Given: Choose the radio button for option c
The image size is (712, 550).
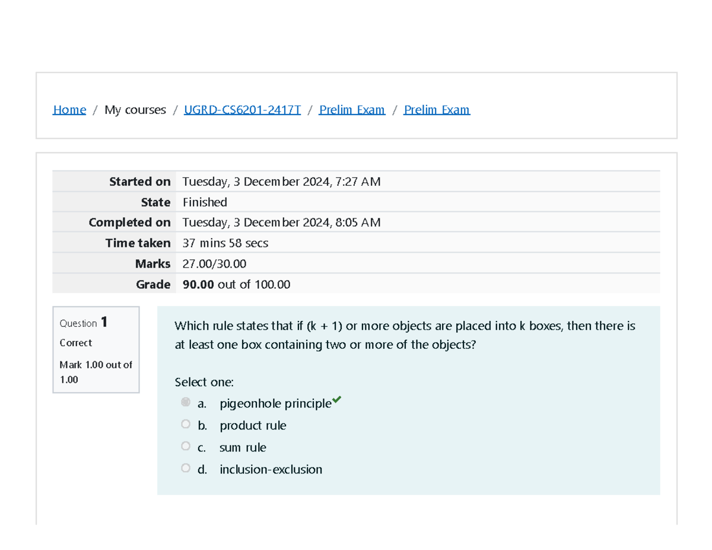Looking at the screenshot, I should tap(186, 446).
